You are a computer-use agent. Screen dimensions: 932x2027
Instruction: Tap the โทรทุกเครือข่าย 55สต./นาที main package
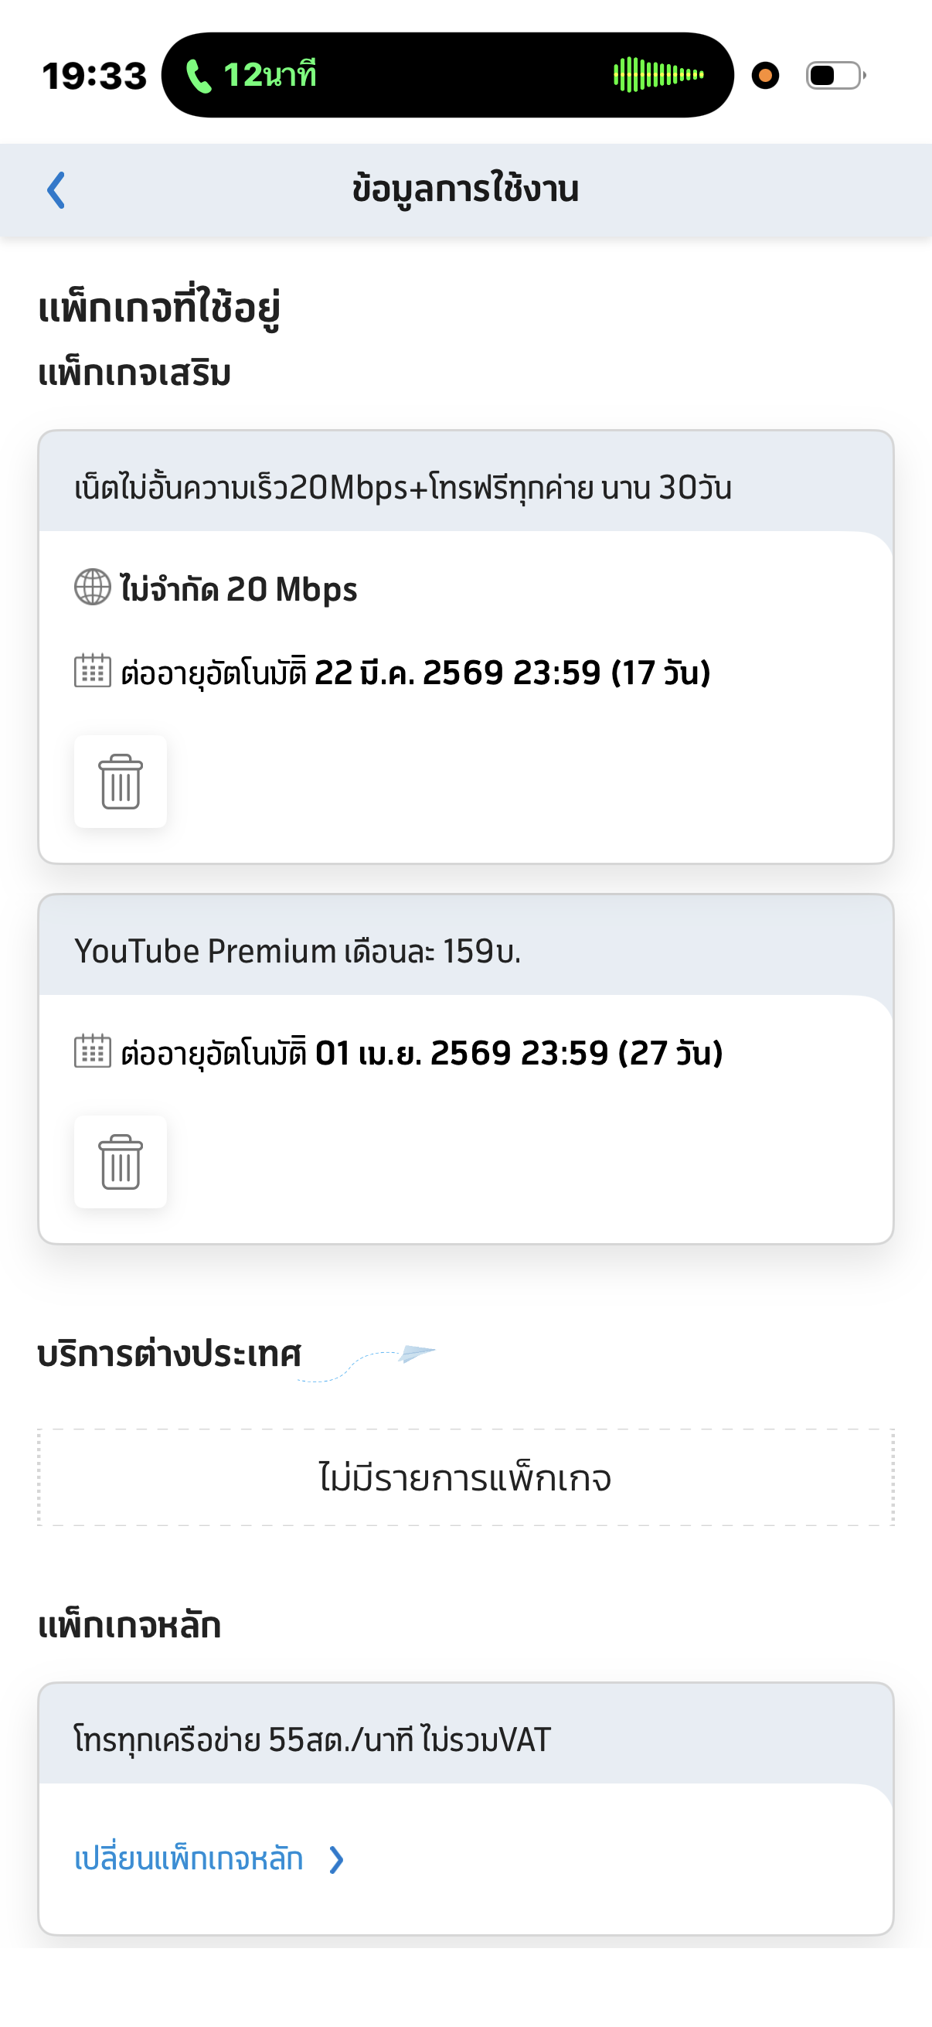(312, 1739)
